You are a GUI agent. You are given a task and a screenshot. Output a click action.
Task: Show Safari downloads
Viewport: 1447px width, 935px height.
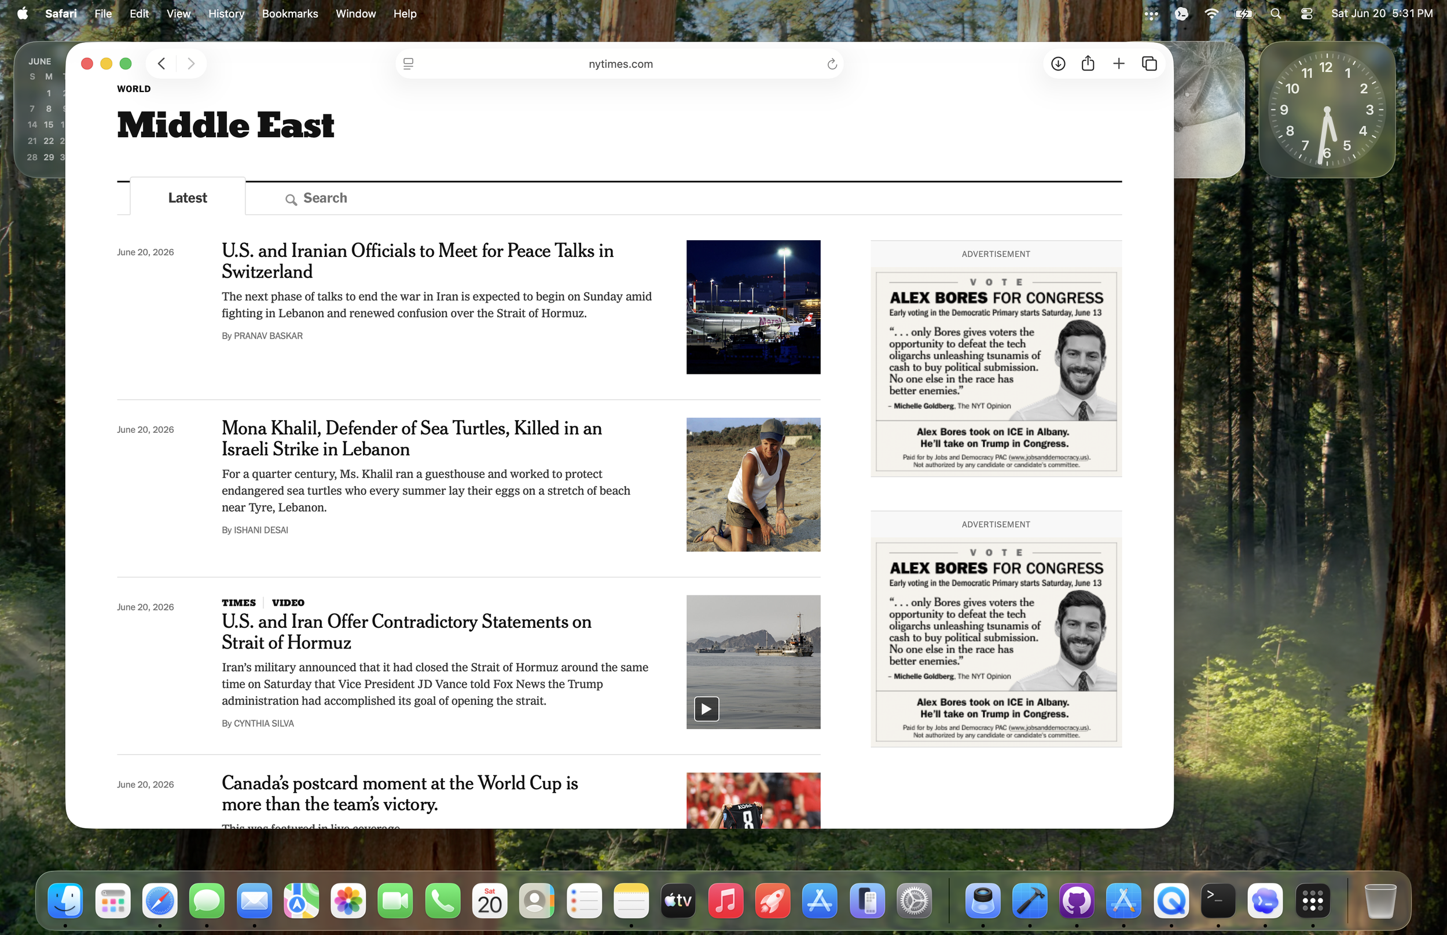1058,64
